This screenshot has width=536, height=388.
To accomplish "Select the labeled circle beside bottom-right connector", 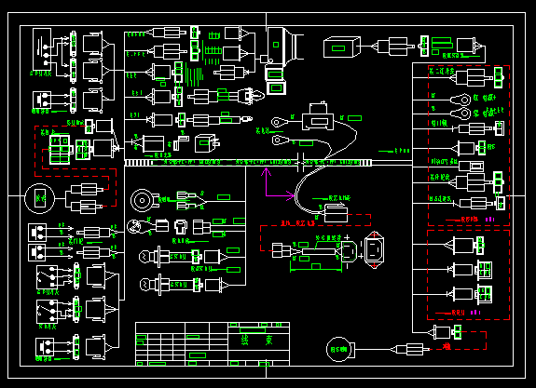I will click(x=338, y=349).
